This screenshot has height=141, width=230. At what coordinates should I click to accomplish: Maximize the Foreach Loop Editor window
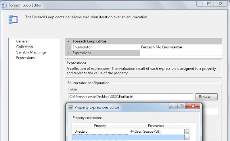(209, 4)
